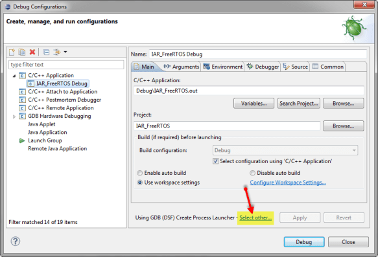Viewport: 378px width, 257px height.
Task: Delete selected configuration with red X icon
Action: 32,52
